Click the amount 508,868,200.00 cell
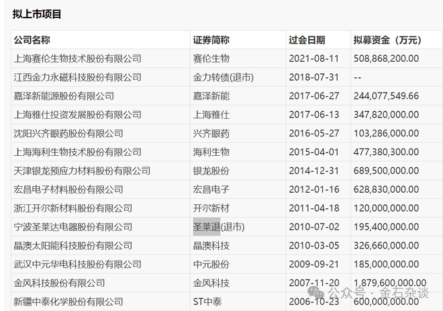 386,58
